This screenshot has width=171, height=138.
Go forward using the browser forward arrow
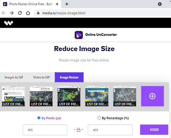(12, 13)
